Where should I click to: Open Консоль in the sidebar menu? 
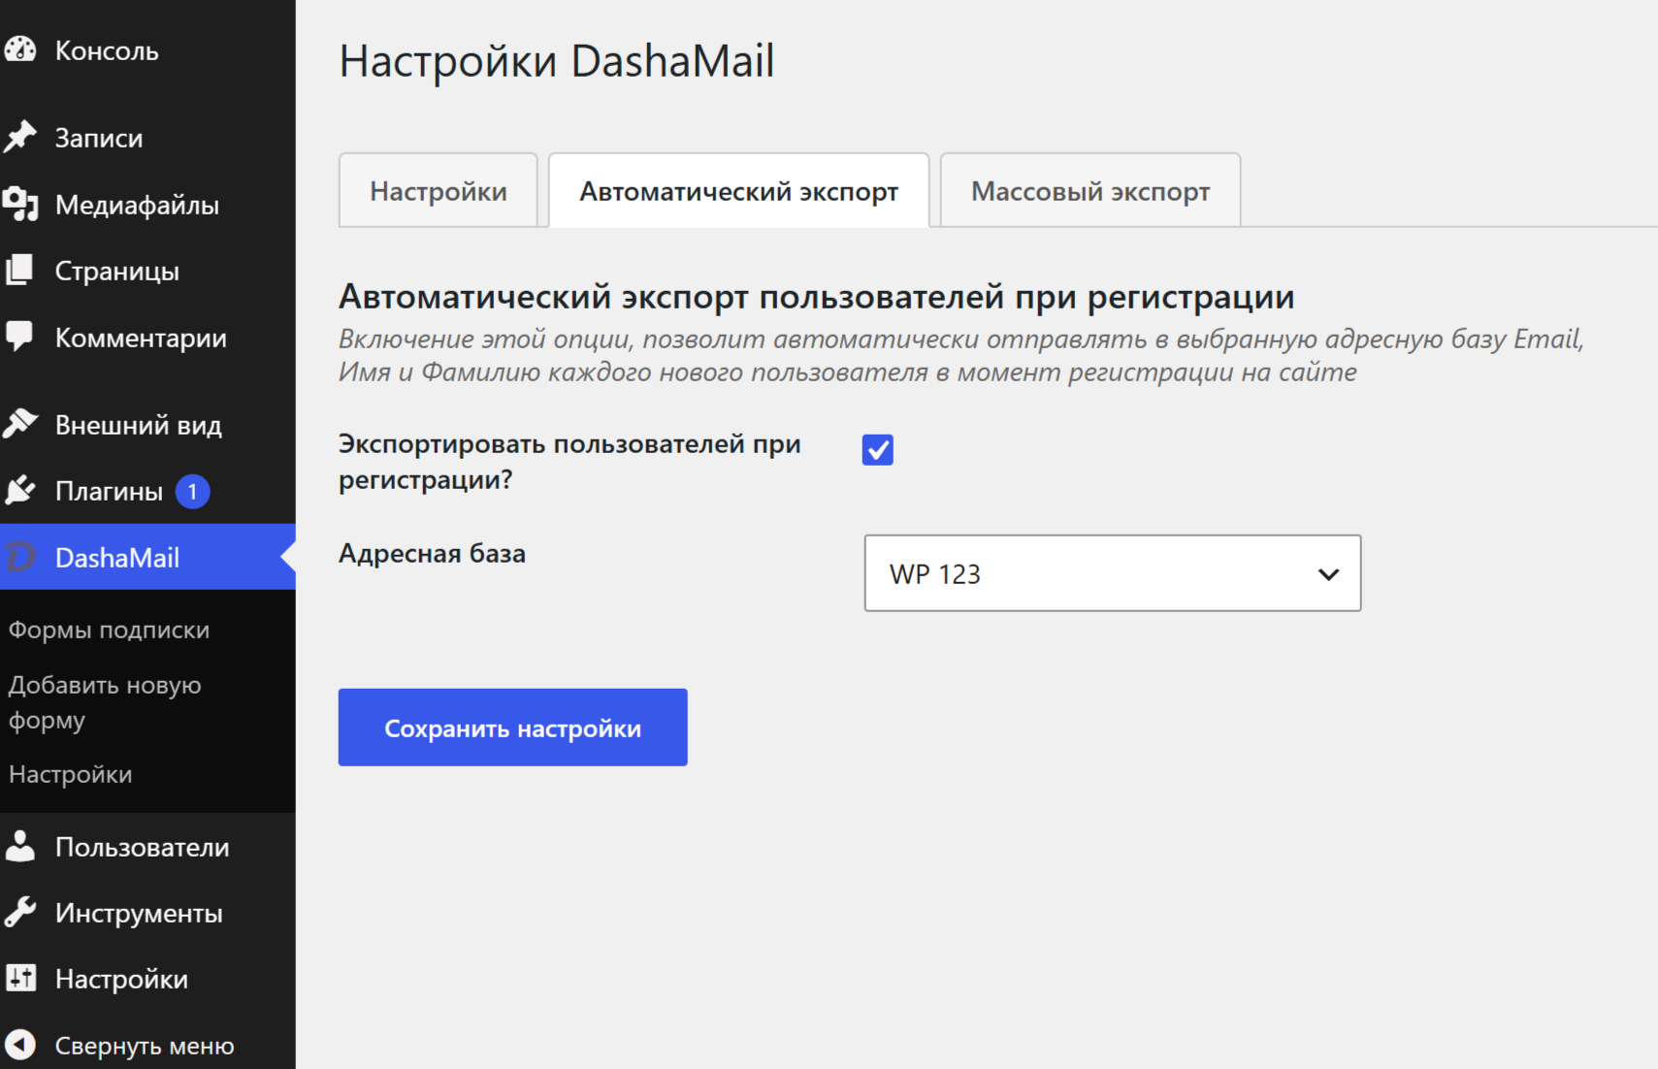click(147, 50)
